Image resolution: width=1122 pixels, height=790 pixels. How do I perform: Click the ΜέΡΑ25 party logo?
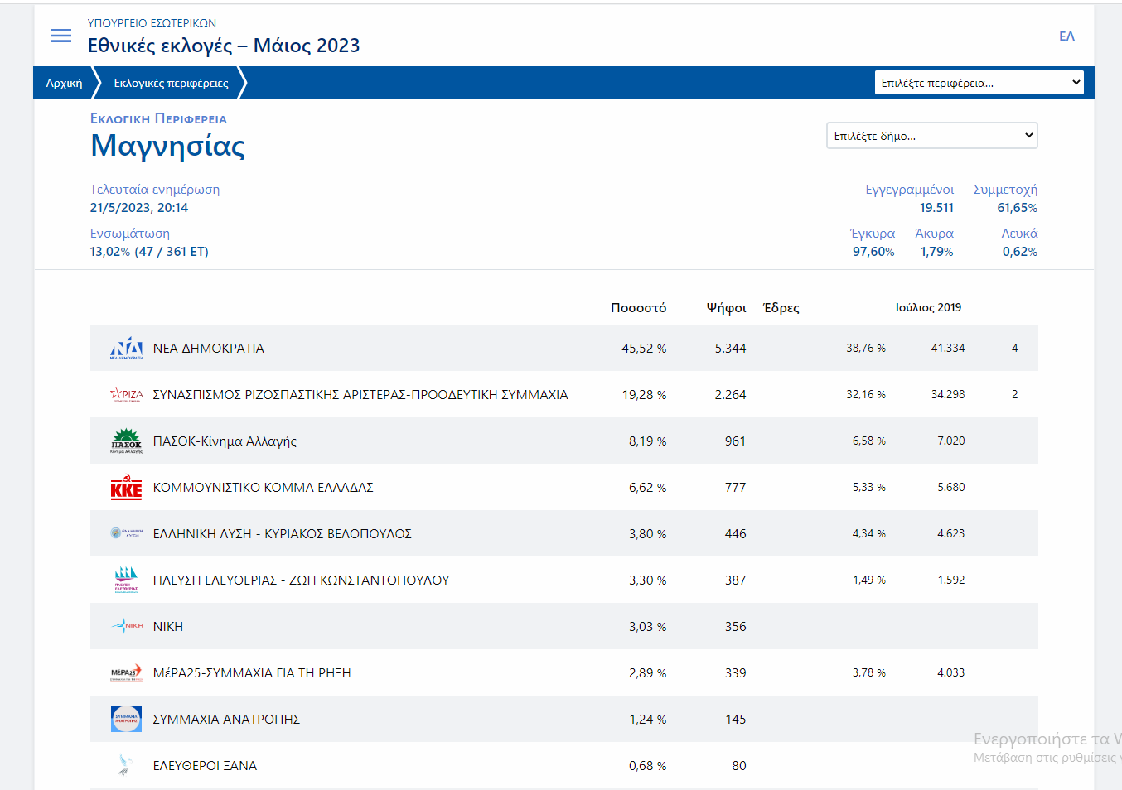point(126,673)
